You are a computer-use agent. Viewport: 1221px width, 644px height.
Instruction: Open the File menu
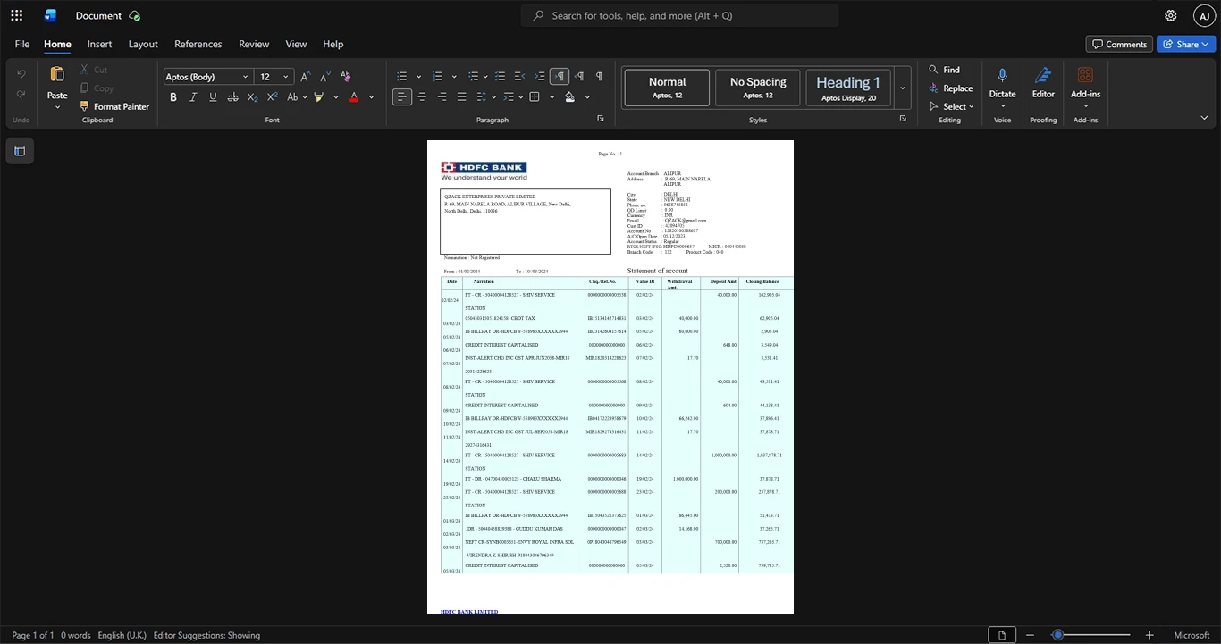(x=21, y=44)
